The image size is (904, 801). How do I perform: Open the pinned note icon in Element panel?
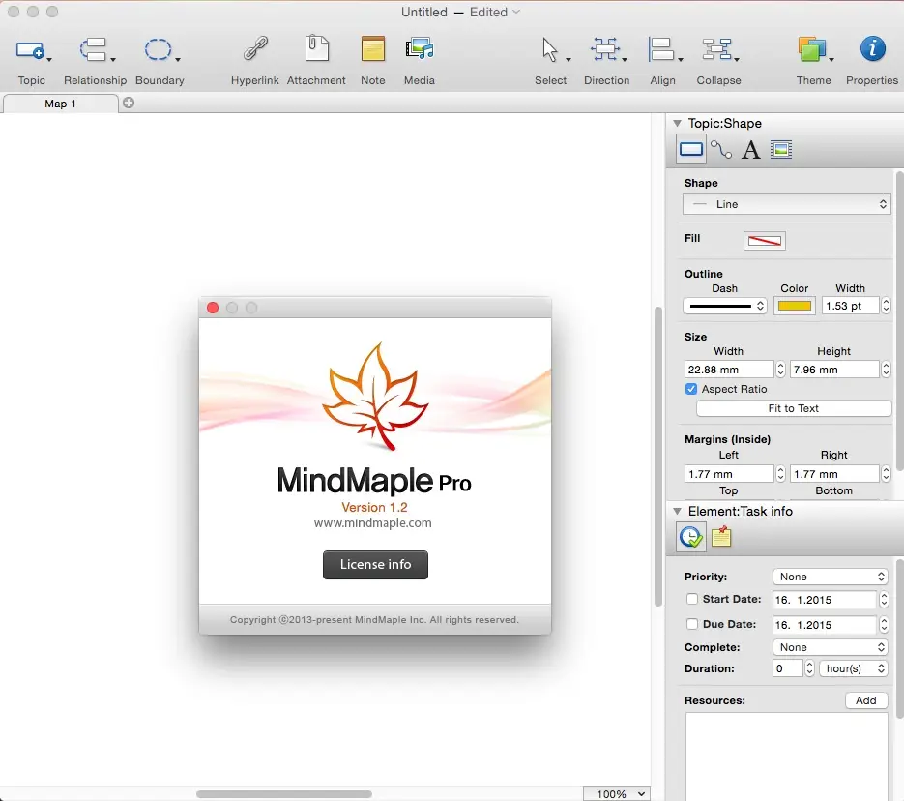pyautogui.click(x=721, y=536)
